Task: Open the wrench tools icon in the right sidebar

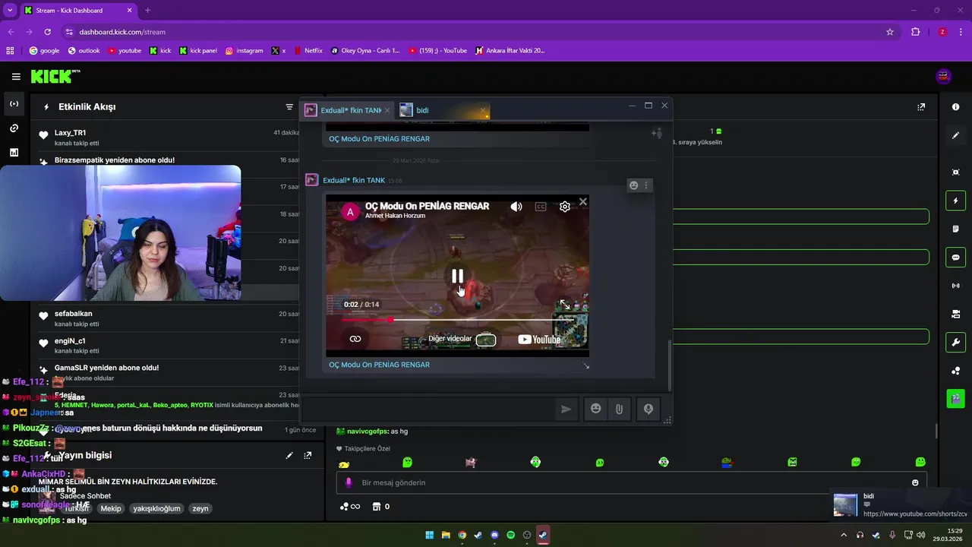Action: [955, 342]
